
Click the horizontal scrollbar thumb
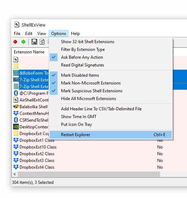coord(89,174)
